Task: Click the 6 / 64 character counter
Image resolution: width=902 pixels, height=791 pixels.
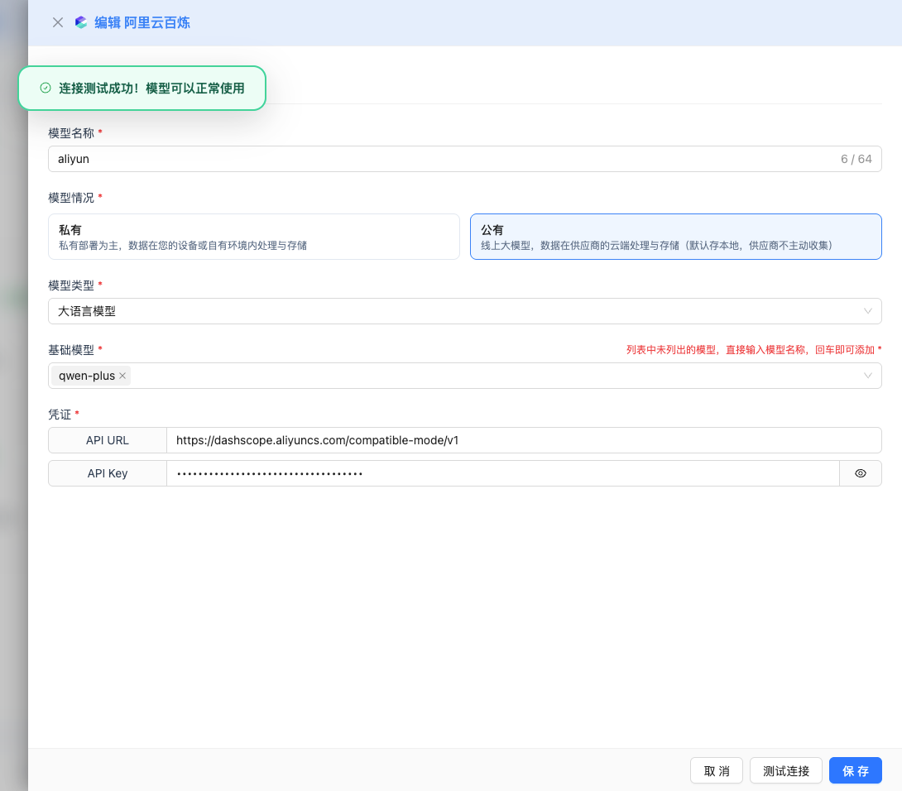Action: (x=856, y=159)
